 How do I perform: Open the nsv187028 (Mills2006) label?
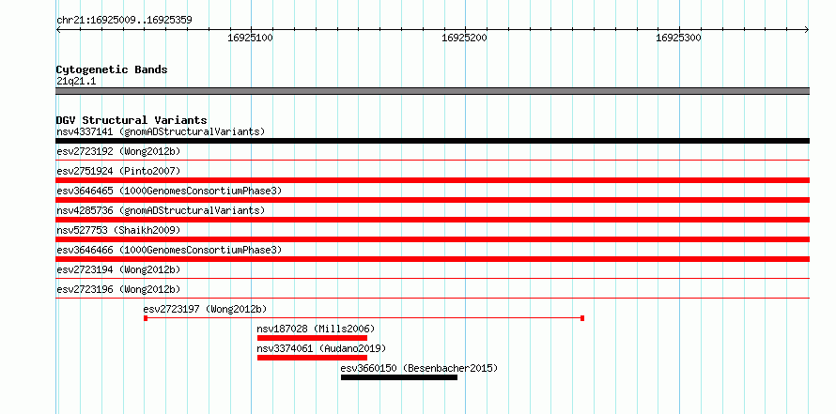(317, 329)
